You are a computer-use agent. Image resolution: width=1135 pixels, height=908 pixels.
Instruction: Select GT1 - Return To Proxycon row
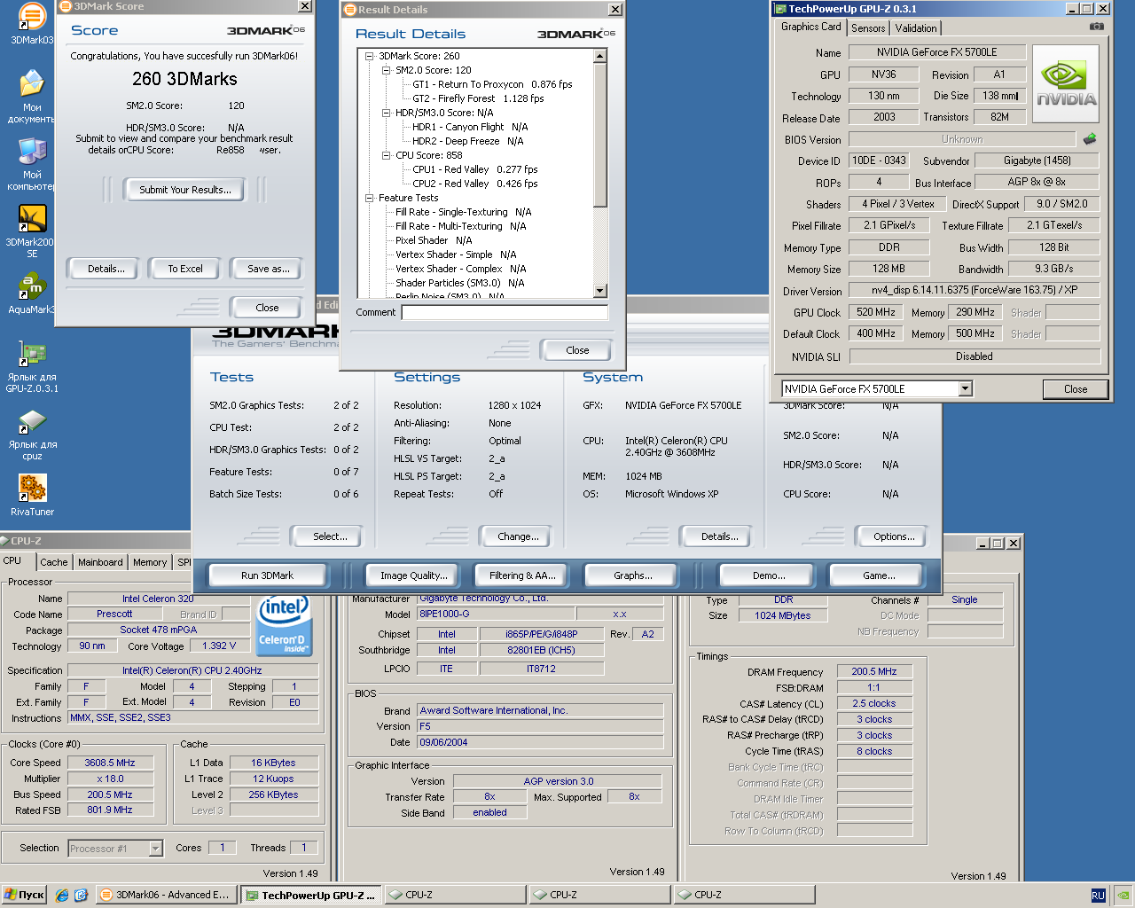click(492, 84)
